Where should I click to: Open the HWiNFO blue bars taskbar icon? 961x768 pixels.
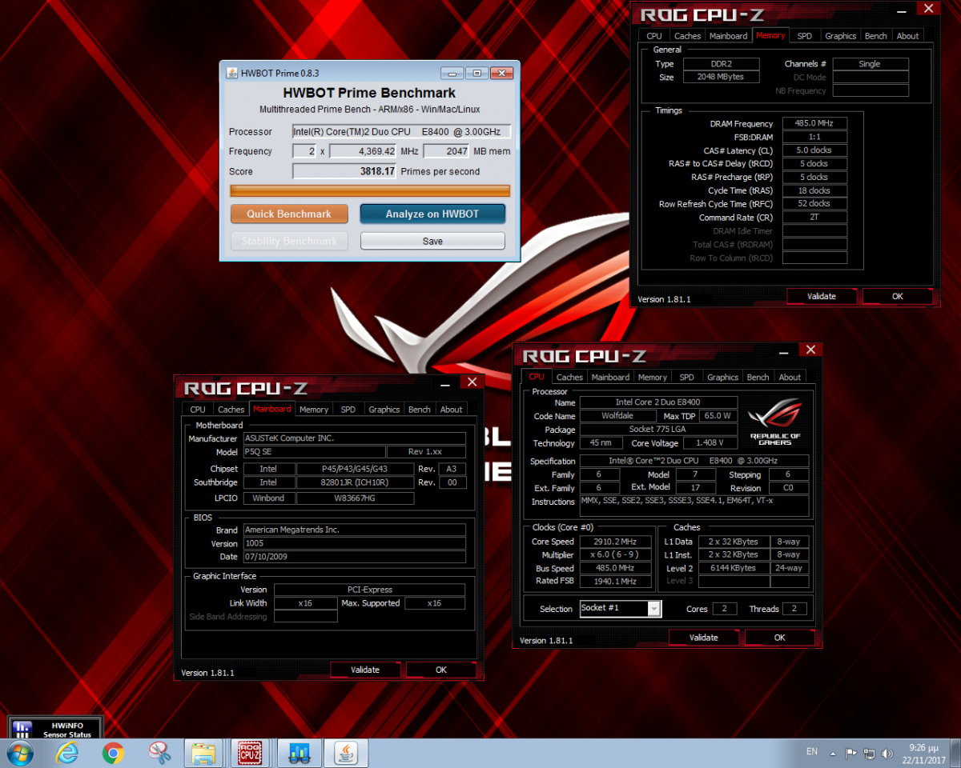click(x=300, y=753)
